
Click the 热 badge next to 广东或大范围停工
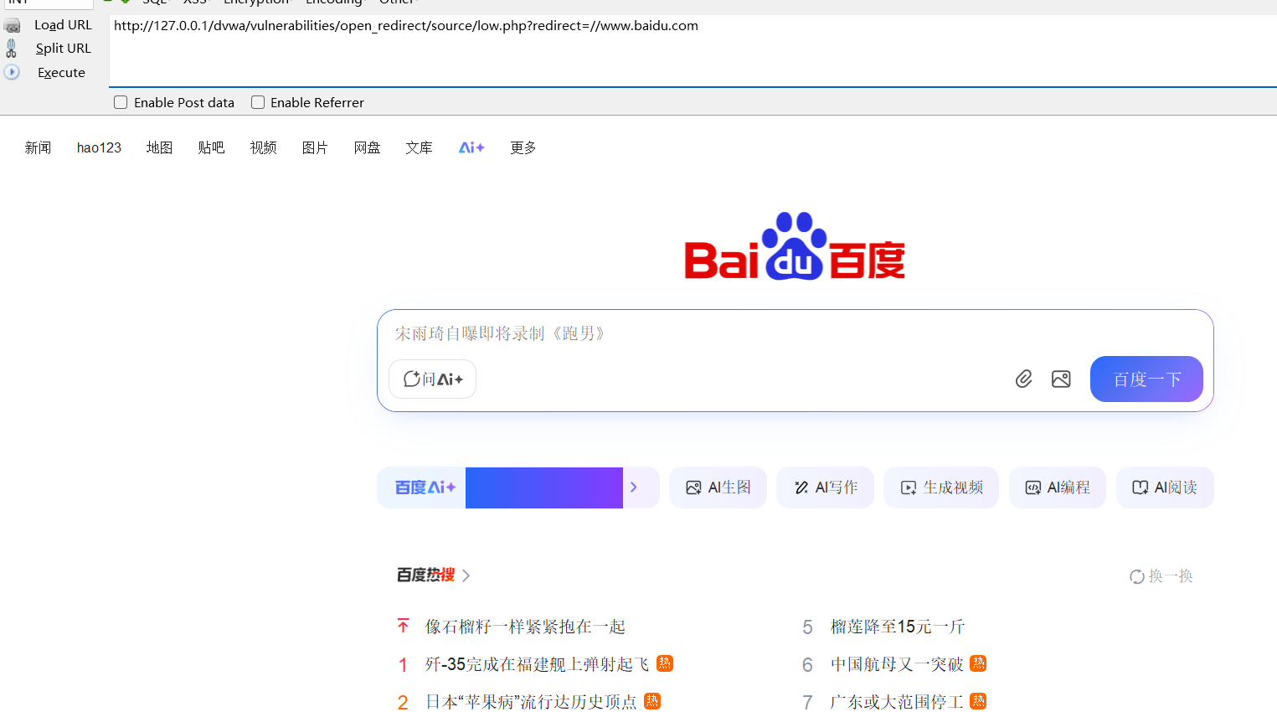click(x=978, y=701)
